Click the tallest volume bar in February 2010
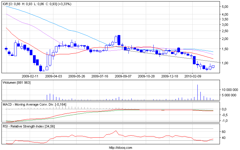 [x=197, y=92]
